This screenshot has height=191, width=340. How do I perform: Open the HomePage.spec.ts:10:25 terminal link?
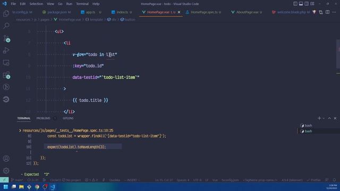(x=68, y=131)
